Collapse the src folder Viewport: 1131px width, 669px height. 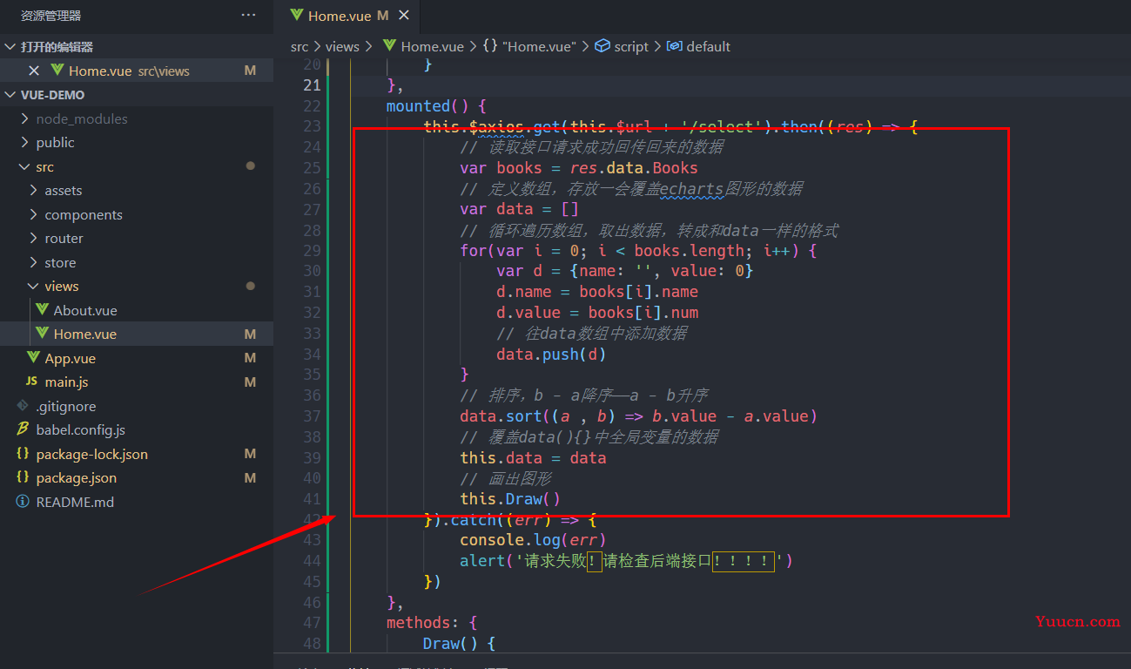[24, 166]
